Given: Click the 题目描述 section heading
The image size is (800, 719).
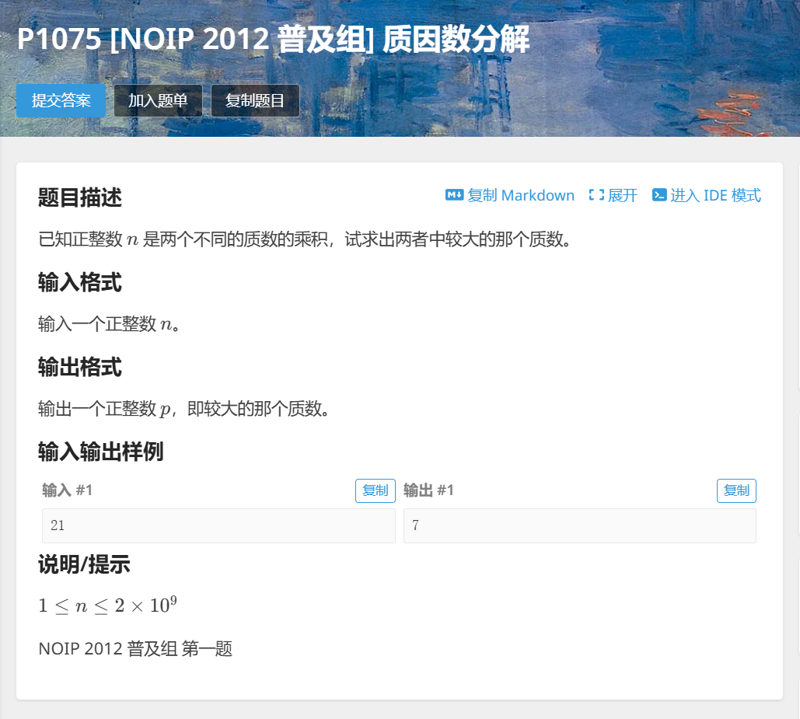Looking at the screenshot, I should click(x=78, y=198).
